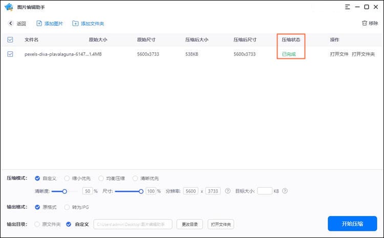Click the 清晰度 percent input showing 50
The height and width of the screenshot is (238, 384).
tap(88, 191)
